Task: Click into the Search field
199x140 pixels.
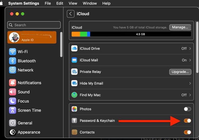Action: 34,25
